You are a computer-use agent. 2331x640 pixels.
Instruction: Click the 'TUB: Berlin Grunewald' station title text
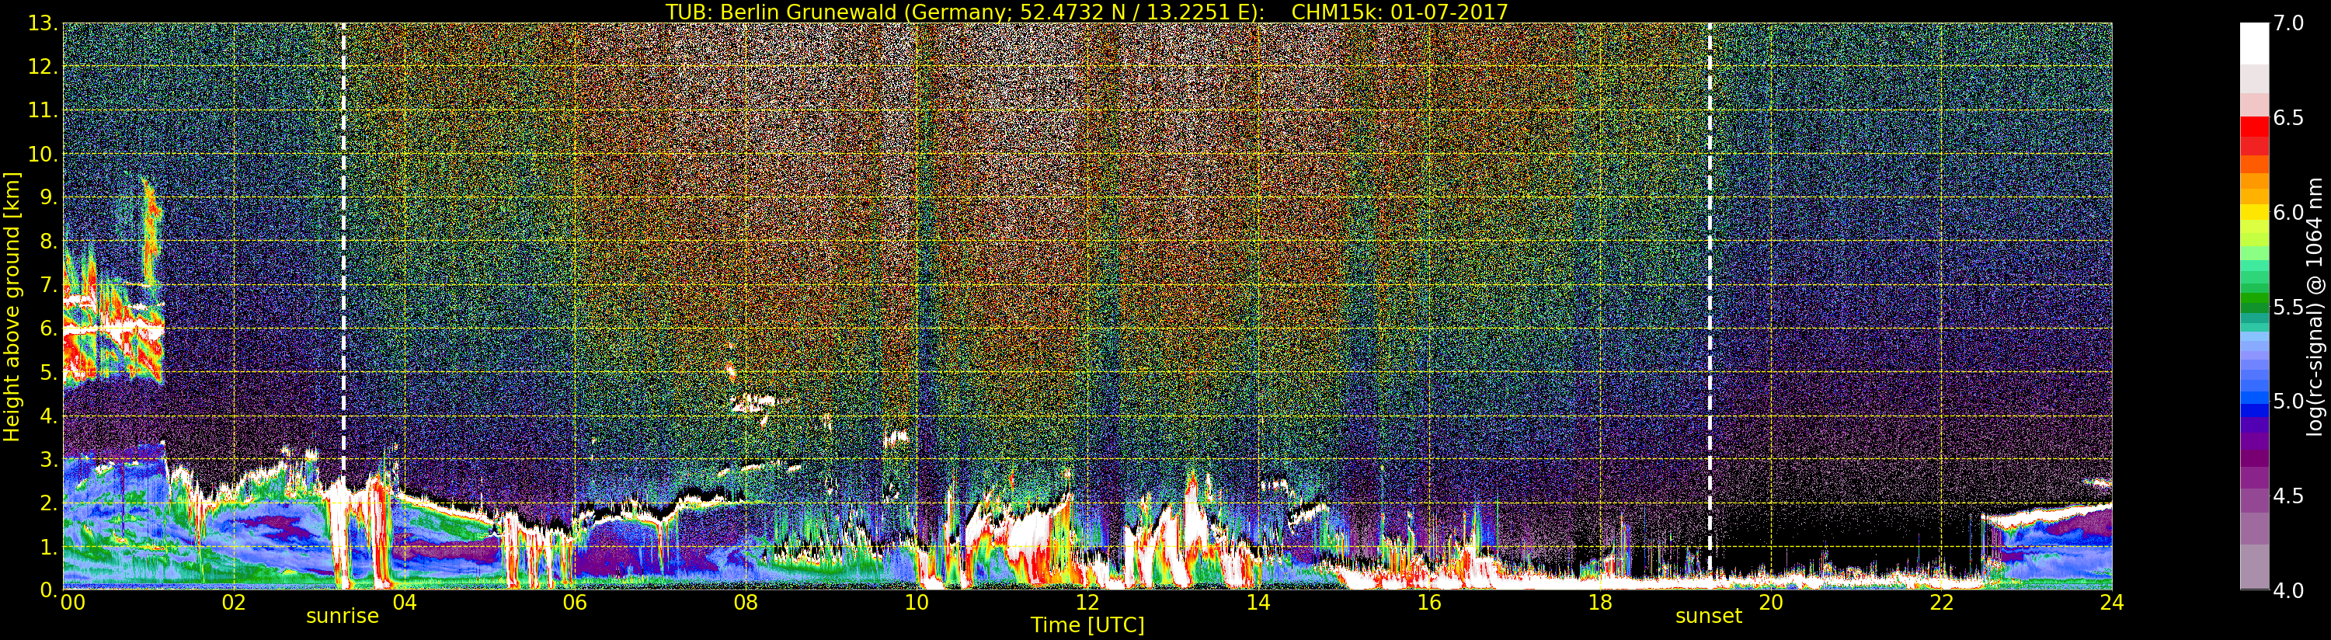[x=781, y=12]
